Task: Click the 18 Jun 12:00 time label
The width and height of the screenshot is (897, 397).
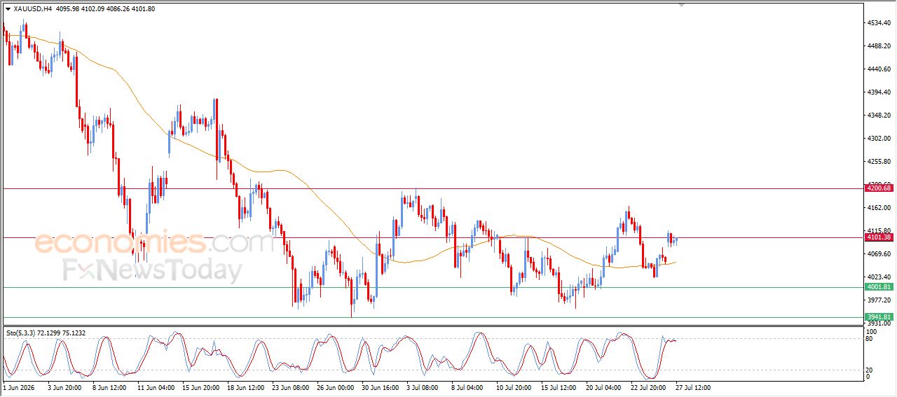Action: [x=245, y=387]
